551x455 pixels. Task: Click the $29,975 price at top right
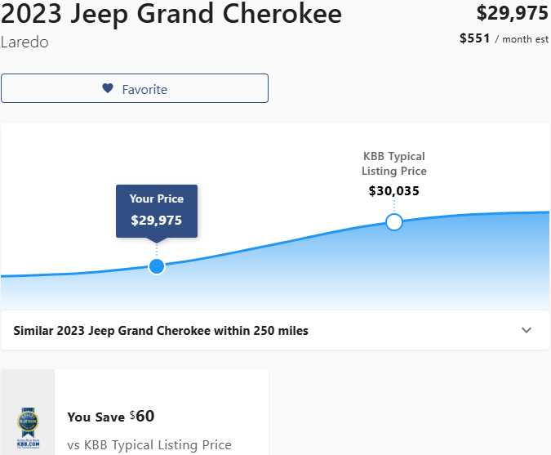pos(512,13)
